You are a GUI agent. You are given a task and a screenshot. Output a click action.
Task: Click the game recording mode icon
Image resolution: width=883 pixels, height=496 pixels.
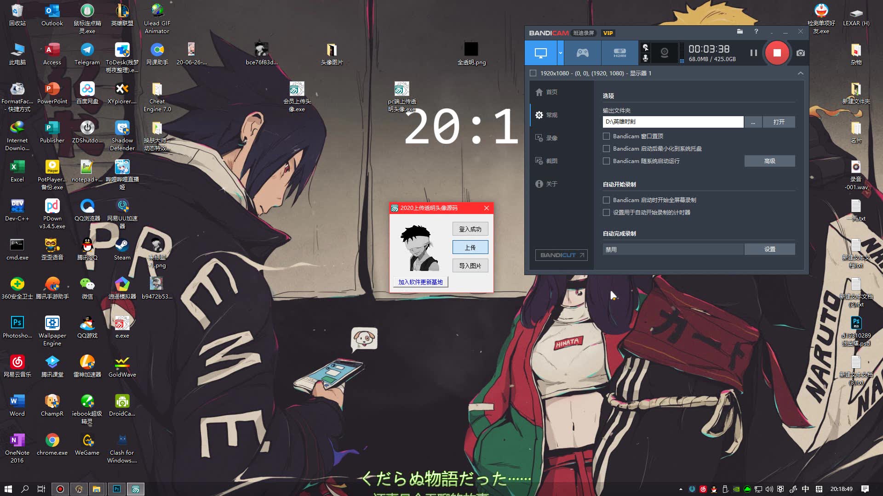tap(582, 53)
